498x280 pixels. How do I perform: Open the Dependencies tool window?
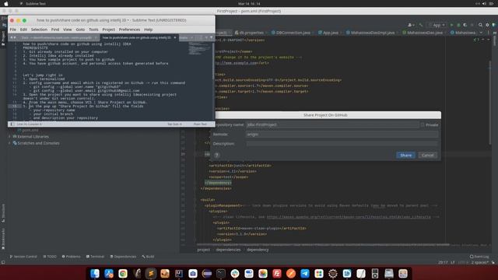tap(123, 257)
